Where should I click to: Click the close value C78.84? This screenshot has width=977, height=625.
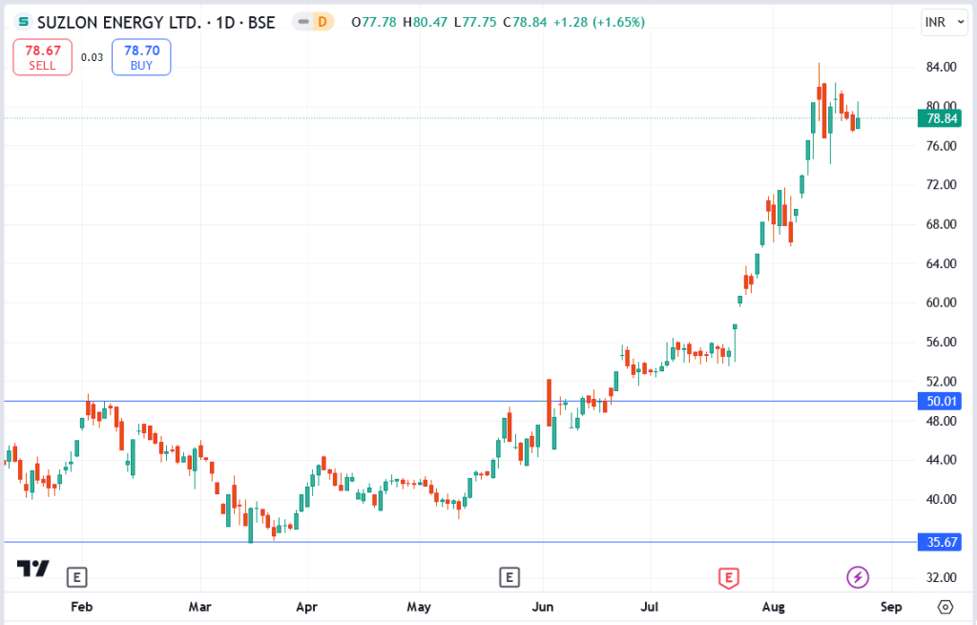(525, 23)
